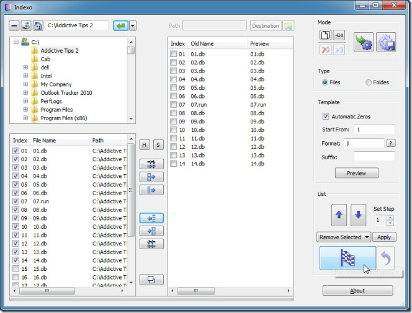
Task: Expand the Program Files tree node
Action: [x=25, y=110]
